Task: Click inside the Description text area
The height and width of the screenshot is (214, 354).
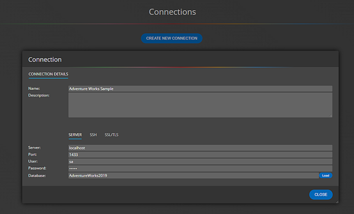Action: point(200,105)
